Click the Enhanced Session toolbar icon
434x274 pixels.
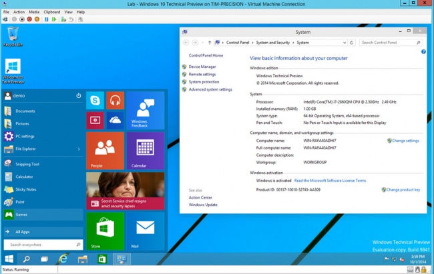pyautogui.click(x=81, y=19)
